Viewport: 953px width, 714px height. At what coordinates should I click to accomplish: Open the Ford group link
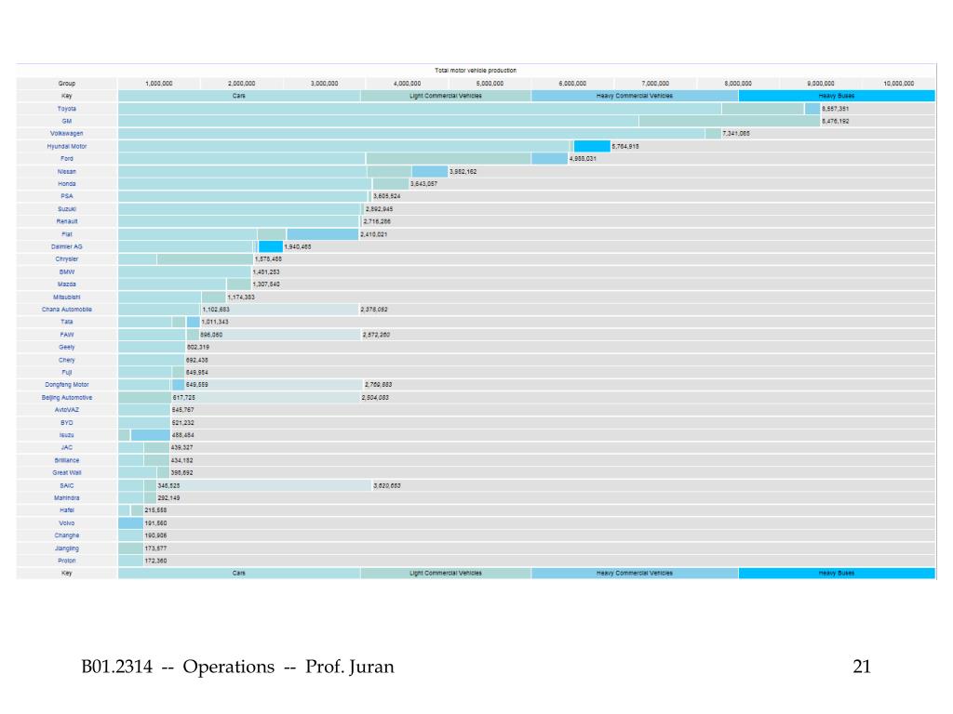pos(67,158)
